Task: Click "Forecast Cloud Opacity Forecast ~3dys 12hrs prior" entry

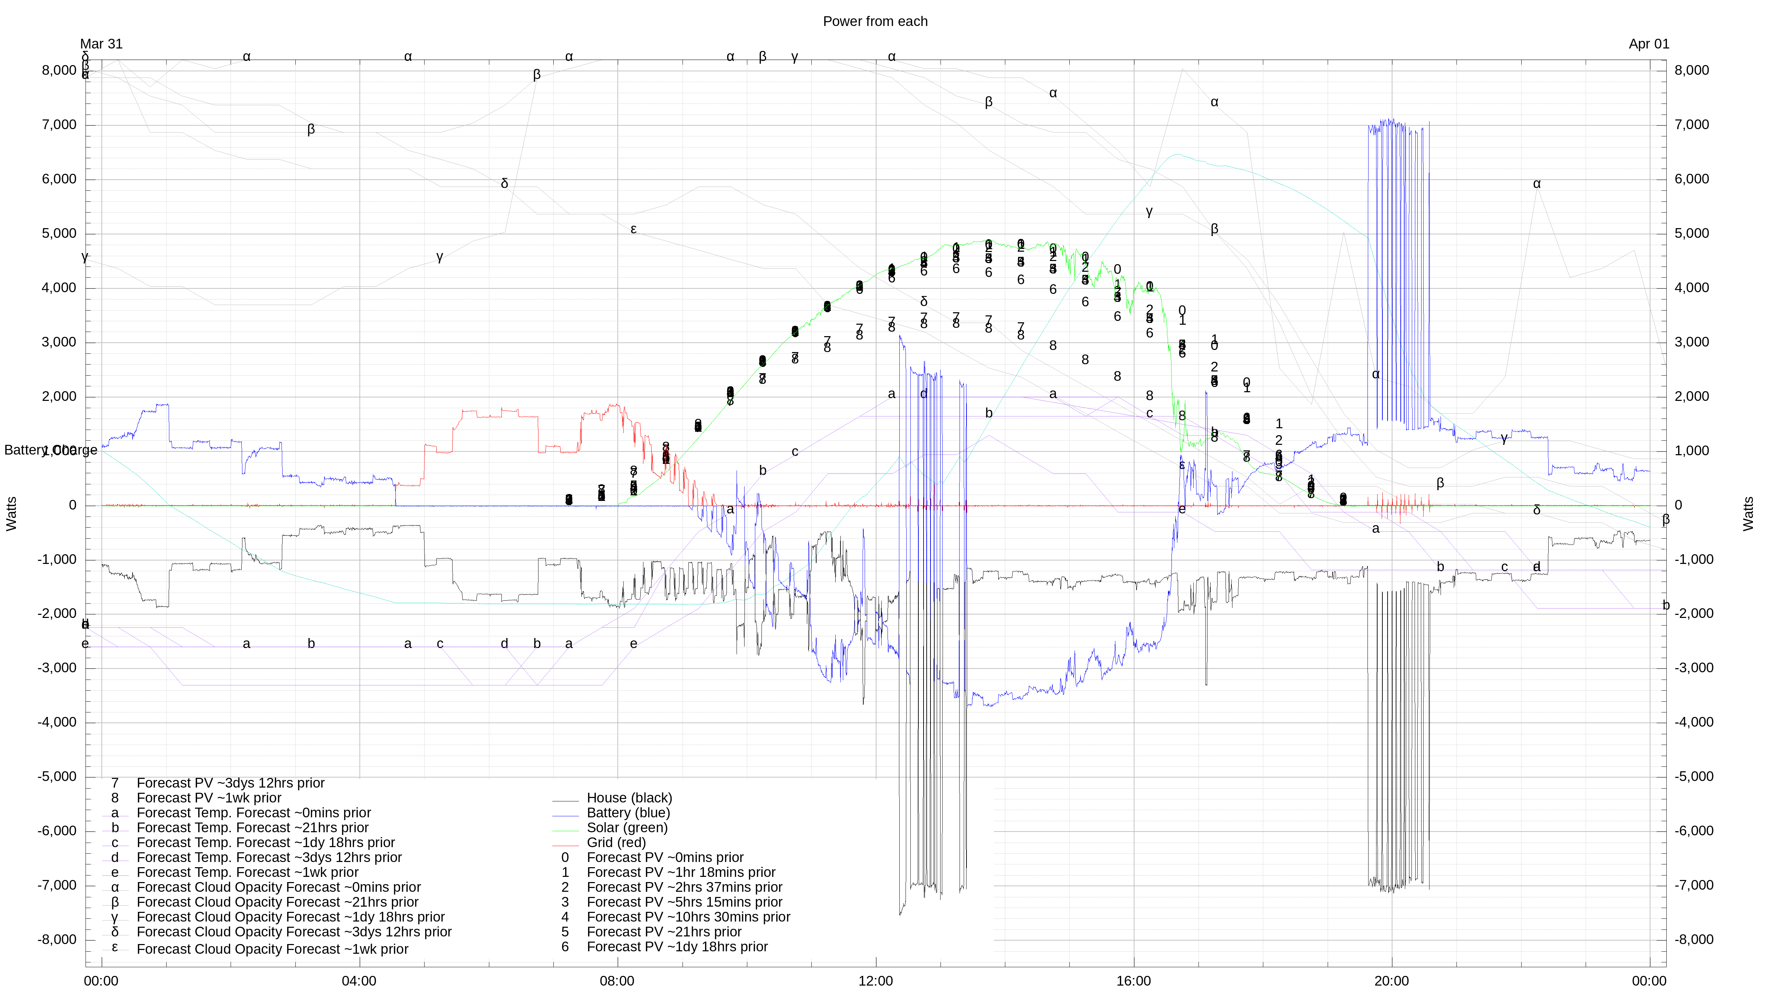Action: (294, 932)
